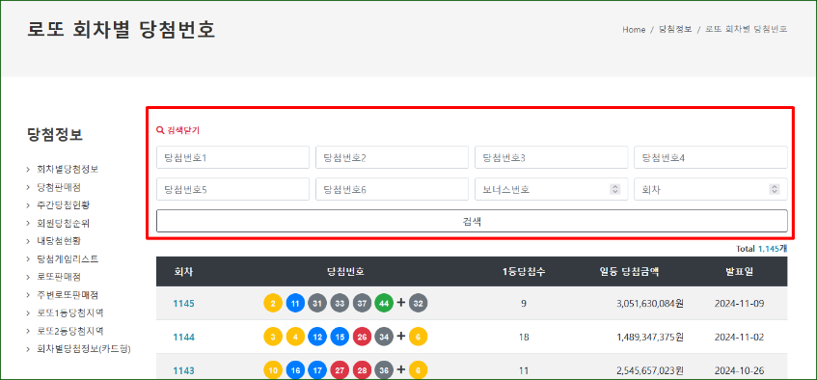The height and width of the screenshot is (380, 817).
Task: Click the 발표일 column header
Action: 740,272
